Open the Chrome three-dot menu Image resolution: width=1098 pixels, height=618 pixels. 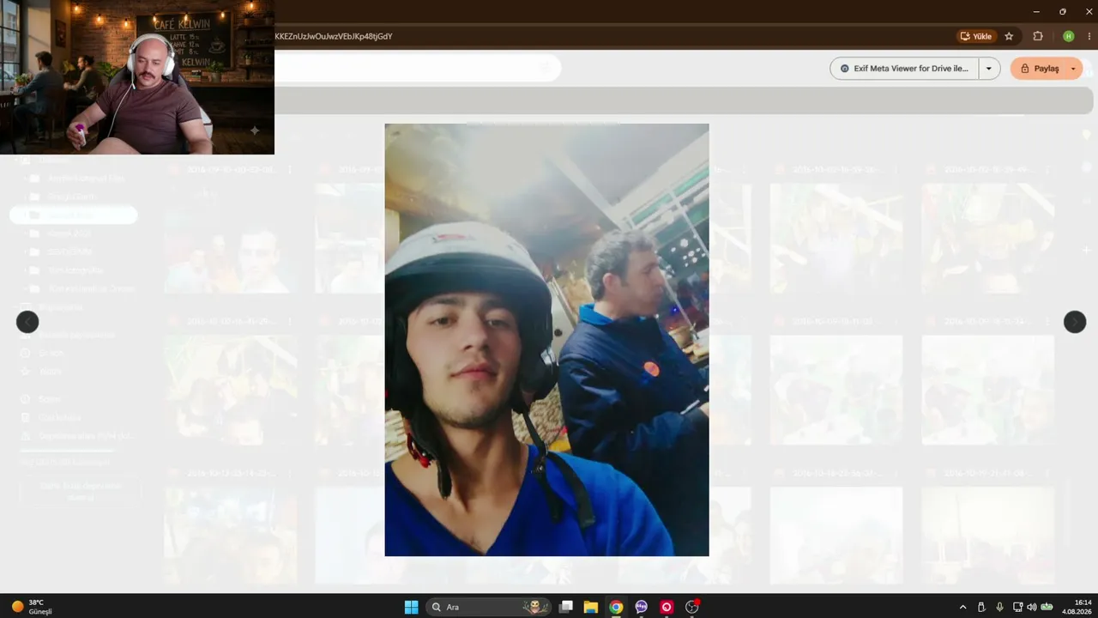click(1089, 36)
